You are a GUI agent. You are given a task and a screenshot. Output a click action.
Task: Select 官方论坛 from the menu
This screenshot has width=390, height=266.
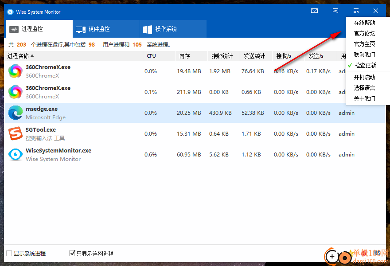[364, 33]
